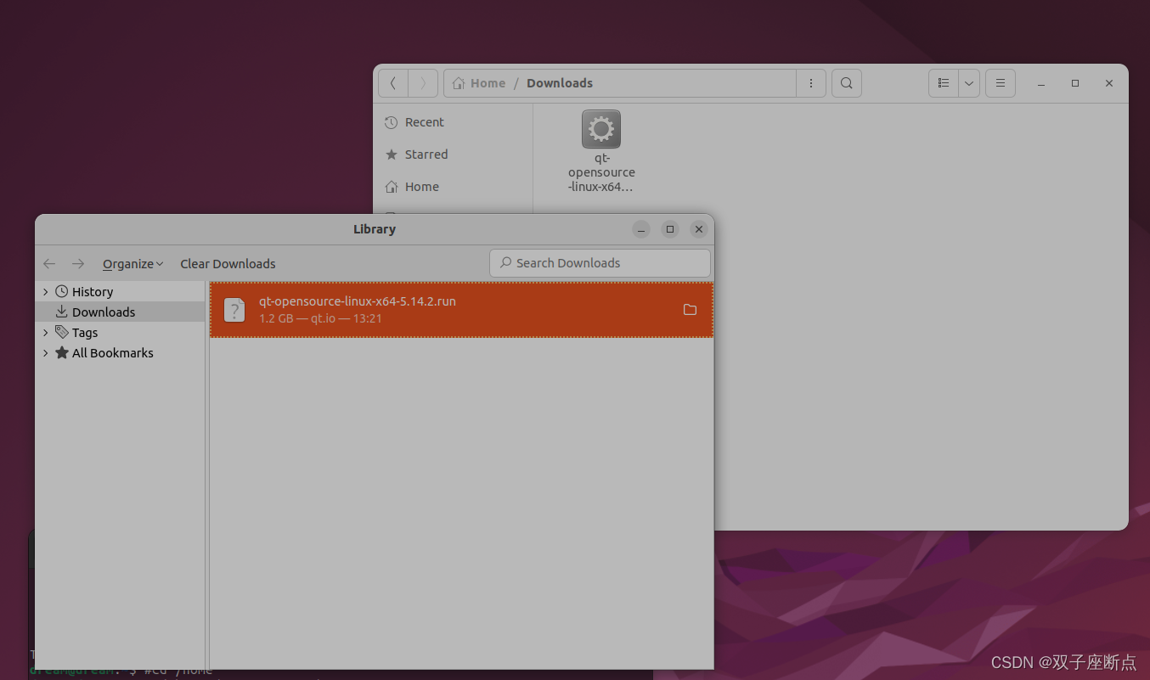Minimize the Files window

point(1041,83)
